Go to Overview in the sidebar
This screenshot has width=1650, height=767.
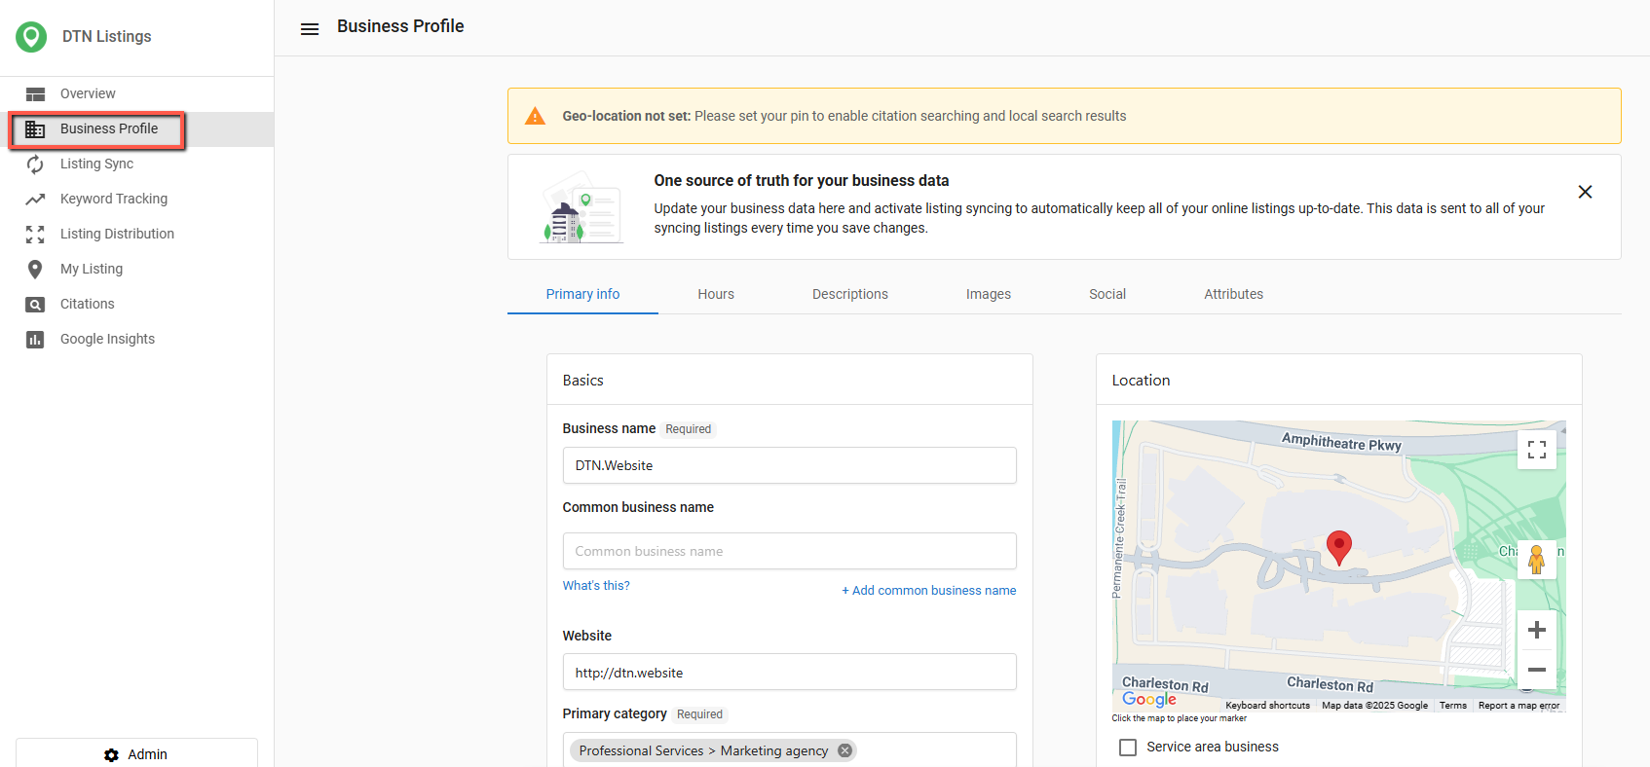click(136, 94)
